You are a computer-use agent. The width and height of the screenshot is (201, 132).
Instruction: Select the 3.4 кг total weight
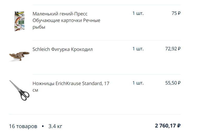tap(55, 126)
